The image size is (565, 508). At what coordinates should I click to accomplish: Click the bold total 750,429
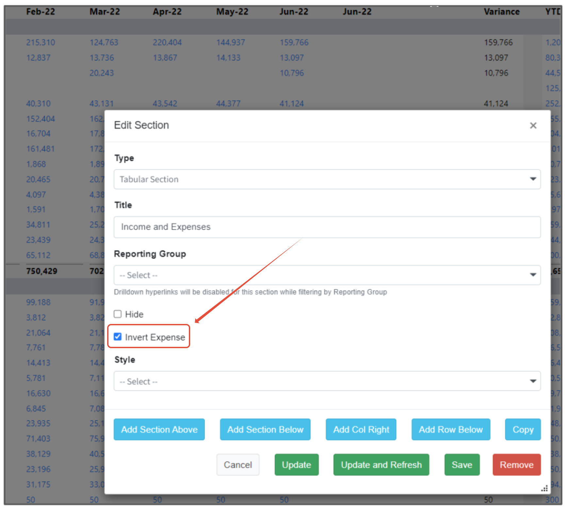point(42,271)
